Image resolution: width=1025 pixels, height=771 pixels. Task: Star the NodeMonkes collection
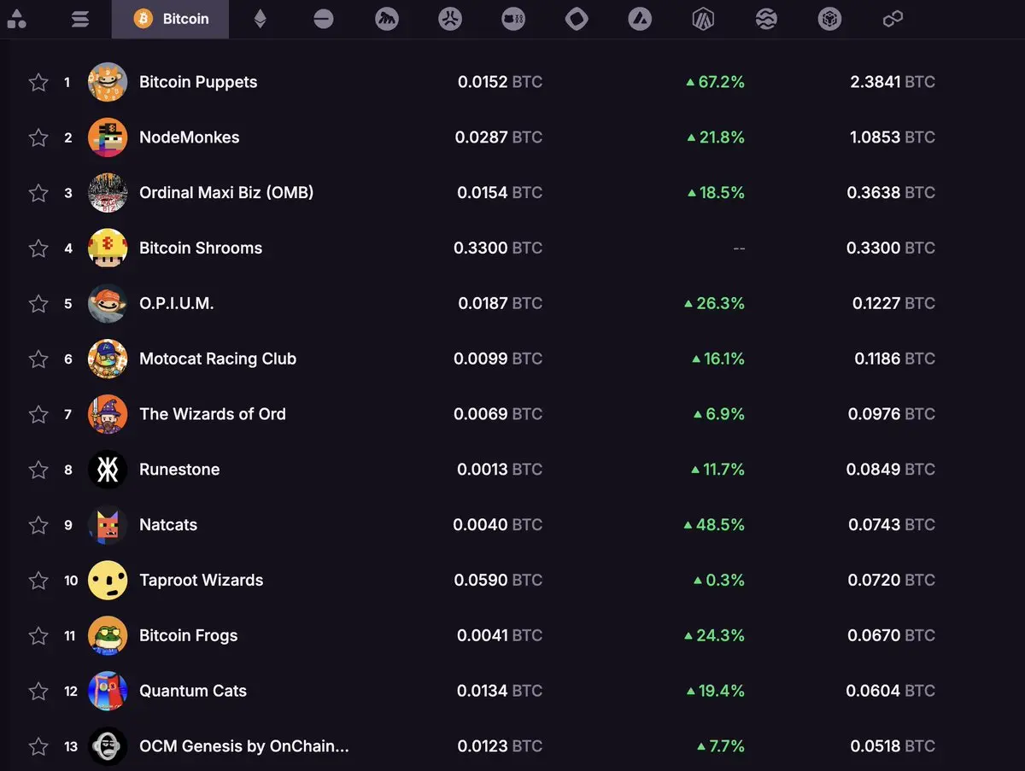(x=38, y=137)
